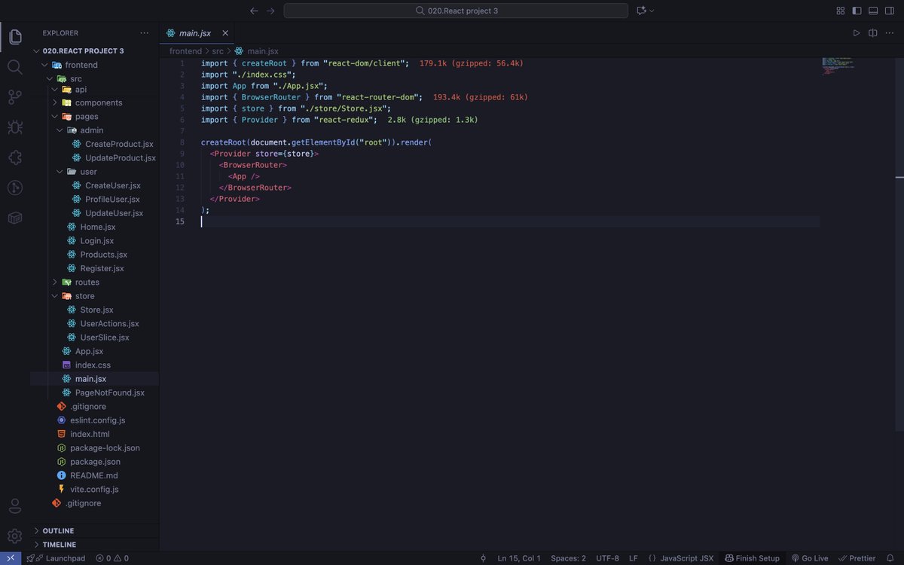Open the Explorer view in activity bar
This screenshot has width=904, height=565.
tap(15, 37)
